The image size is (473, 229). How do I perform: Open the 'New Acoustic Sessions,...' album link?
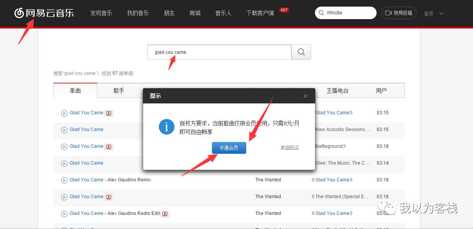click(x=343, y=130)
